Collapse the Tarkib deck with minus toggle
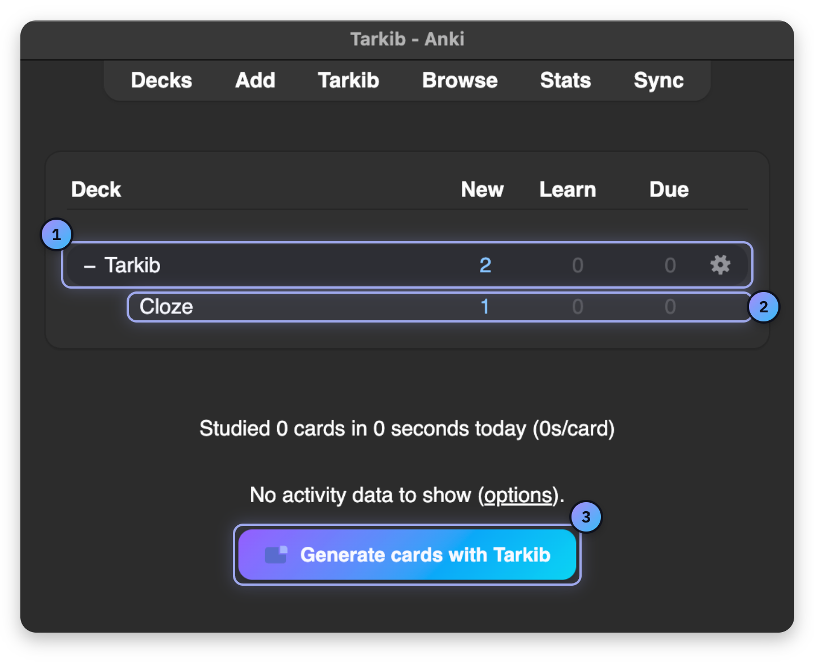814x662 pixels. (89, 266)
